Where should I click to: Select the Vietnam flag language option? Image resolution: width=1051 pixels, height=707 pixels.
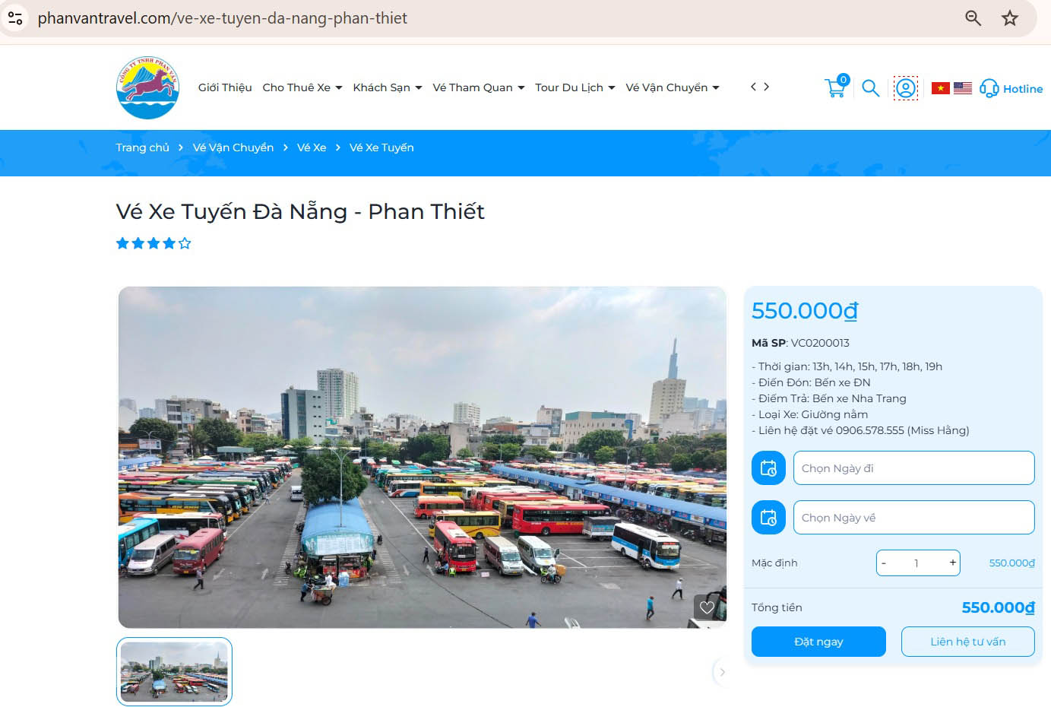pyautogui.click(x=941, y=87)
